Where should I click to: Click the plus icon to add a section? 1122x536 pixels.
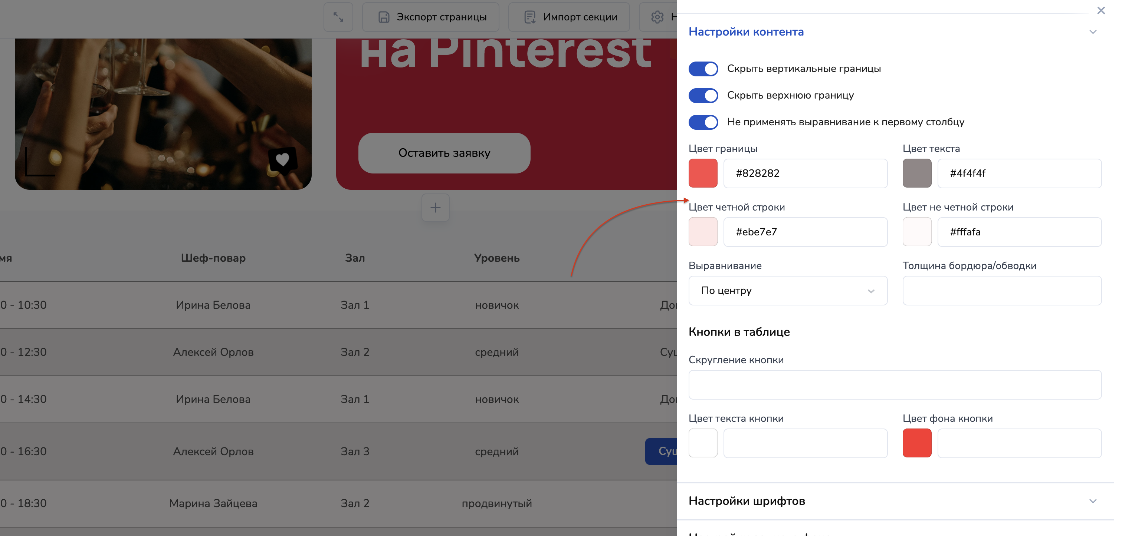tap(435, 208)
